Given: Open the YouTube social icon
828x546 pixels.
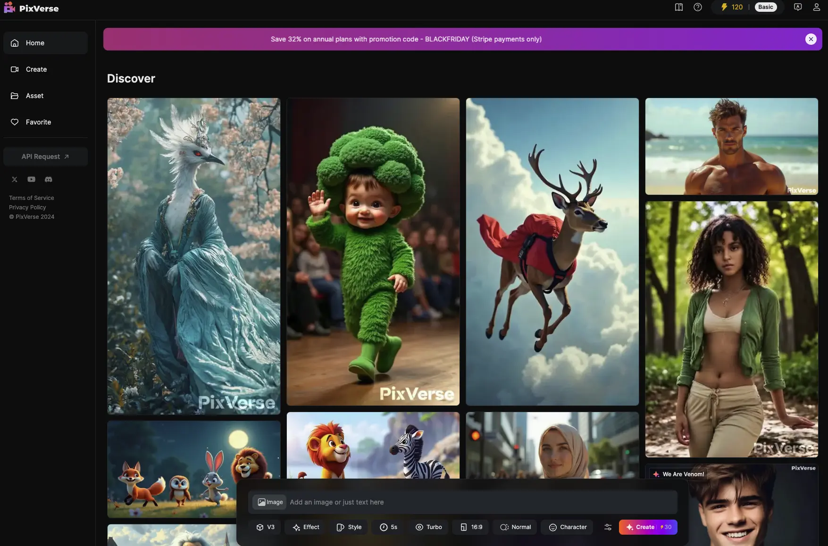Looking at the screenshot, I should pyautogui.click(x=31, y=179).
